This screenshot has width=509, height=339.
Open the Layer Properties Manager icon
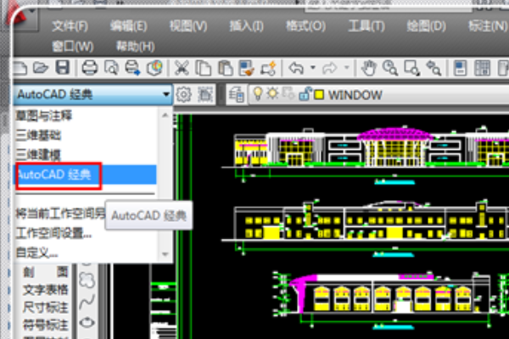236,95
